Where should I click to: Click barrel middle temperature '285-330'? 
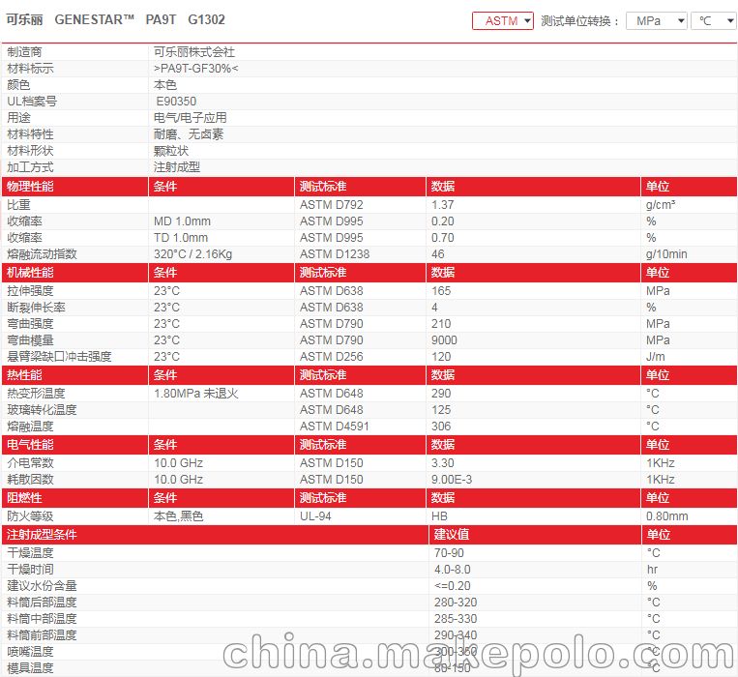456,619
